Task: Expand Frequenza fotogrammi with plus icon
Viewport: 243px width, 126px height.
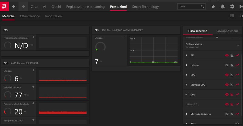Action: click(33, 37)
